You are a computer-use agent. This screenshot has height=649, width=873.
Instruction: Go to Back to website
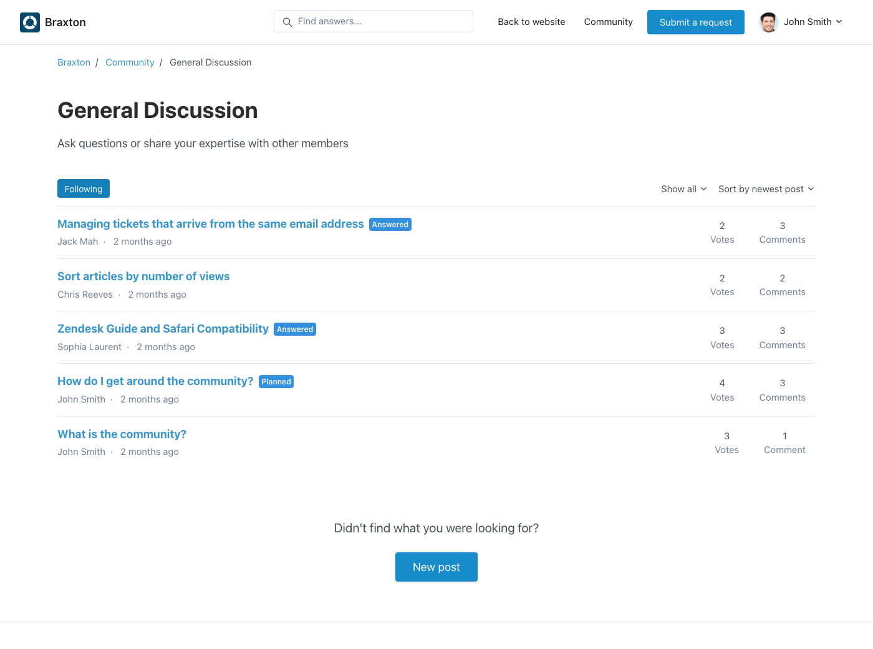(531, 22)
